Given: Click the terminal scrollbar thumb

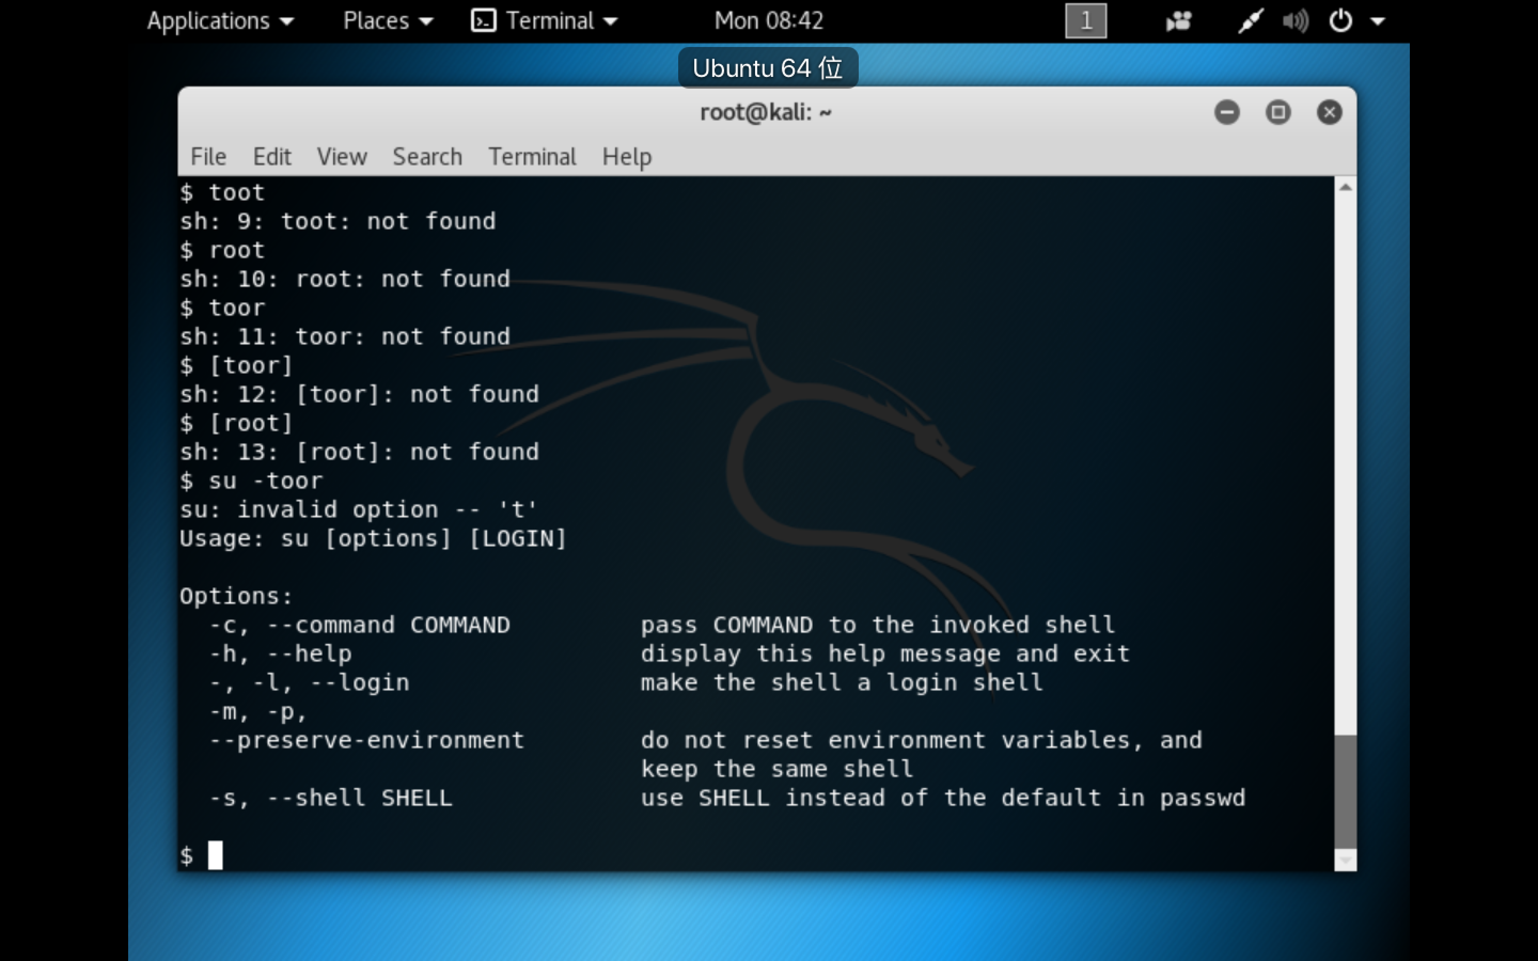Looking at the screenshot, I should tap(1345, 791).
